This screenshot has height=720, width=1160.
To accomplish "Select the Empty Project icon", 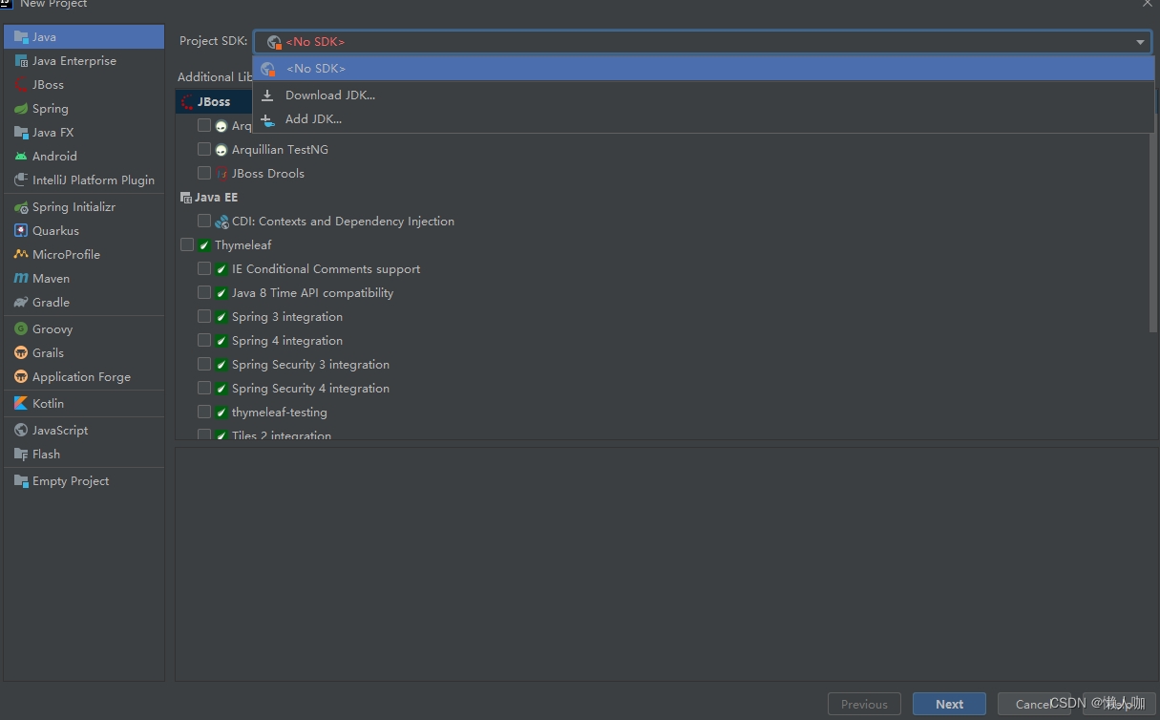I will pyautogui.click(x=21, y=481).
